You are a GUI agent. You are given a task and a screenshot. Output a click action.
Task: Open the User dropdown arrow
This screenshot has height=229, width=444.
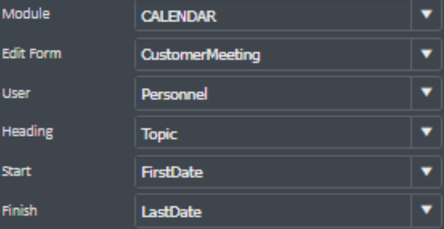pos(426,92)
